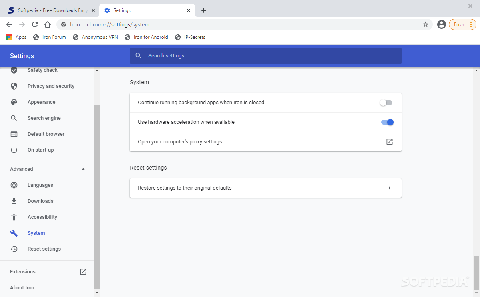This screenshot has width=480, height=297.
Task: Click Open your computer's proxy settings row
Action: tap(266, 142)
